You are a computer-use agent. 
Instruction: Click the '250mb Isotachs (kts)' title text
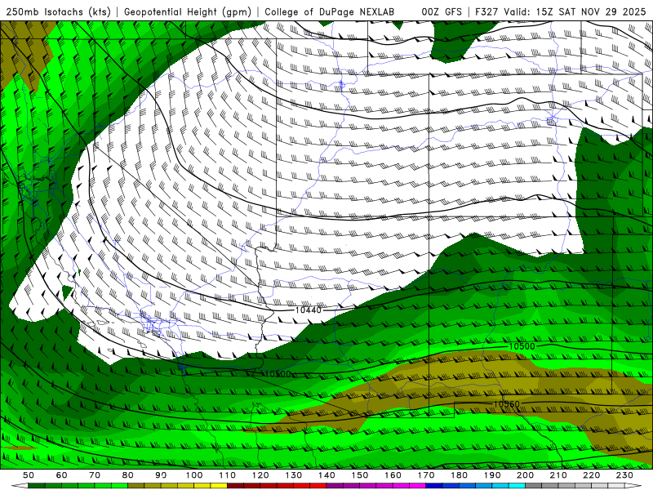point(59,11)
